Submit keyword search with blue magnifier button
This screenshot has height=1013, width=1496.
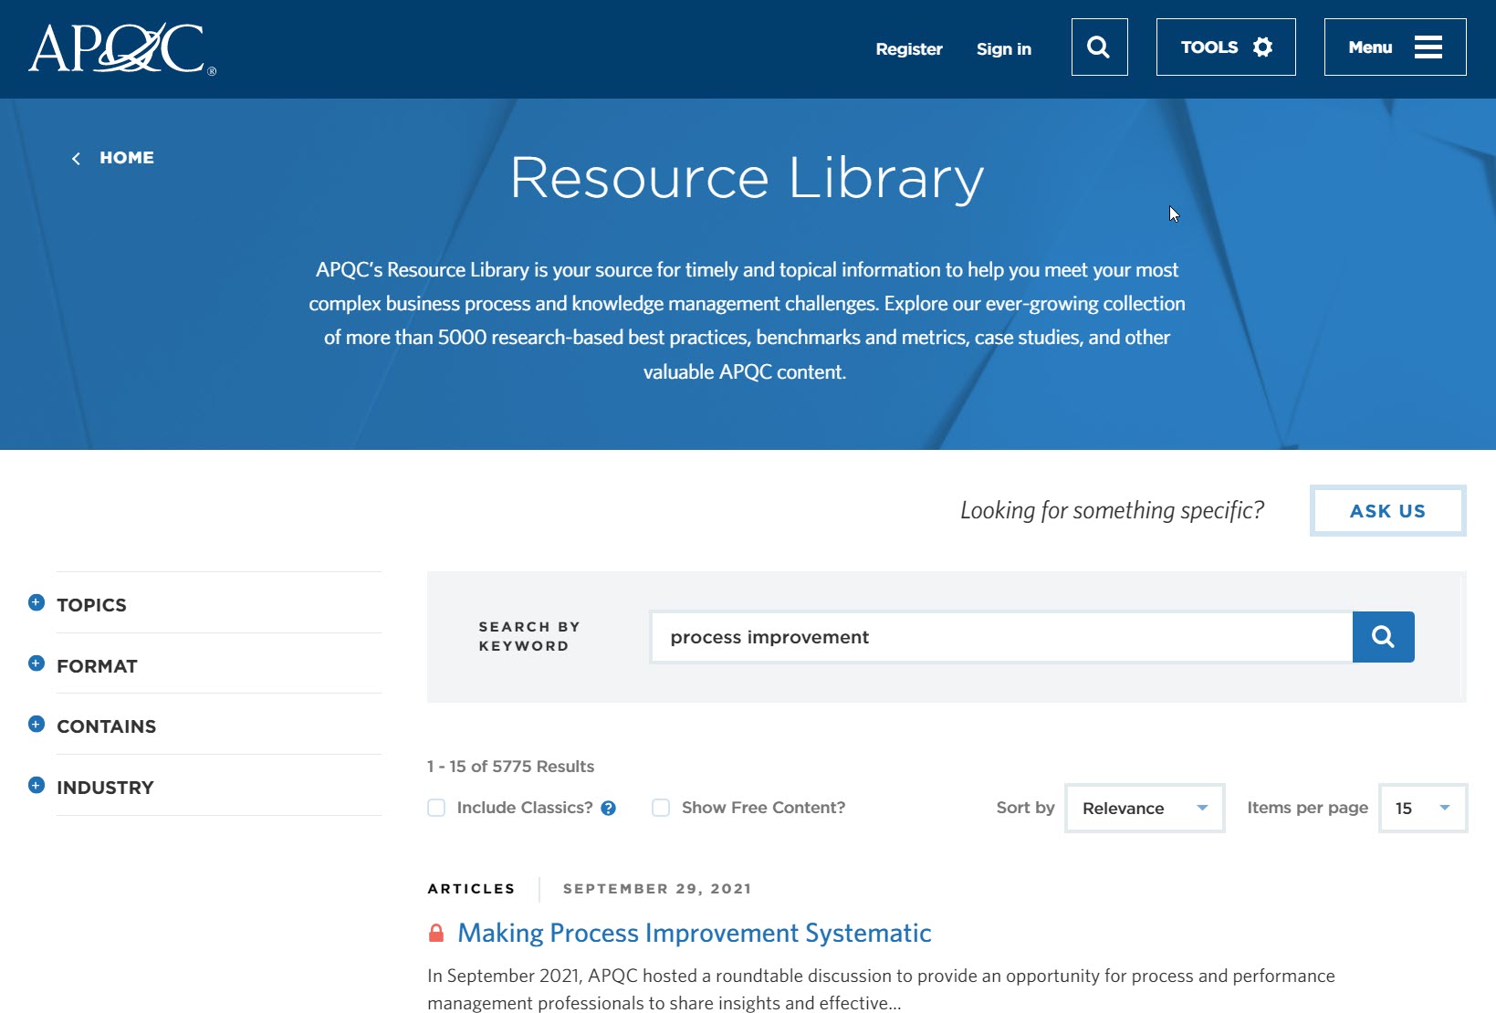tap(1384, 637)
